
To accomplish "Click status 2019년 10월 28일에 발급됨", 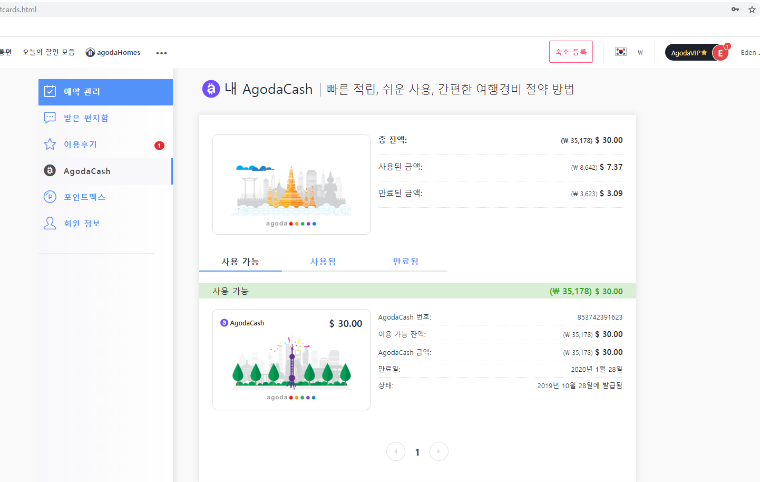I will coord(580,385).
